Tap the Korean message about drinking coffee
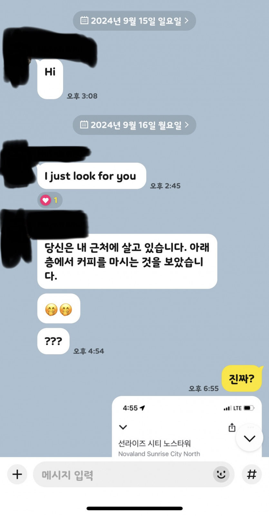 click(x=127, y=261)
